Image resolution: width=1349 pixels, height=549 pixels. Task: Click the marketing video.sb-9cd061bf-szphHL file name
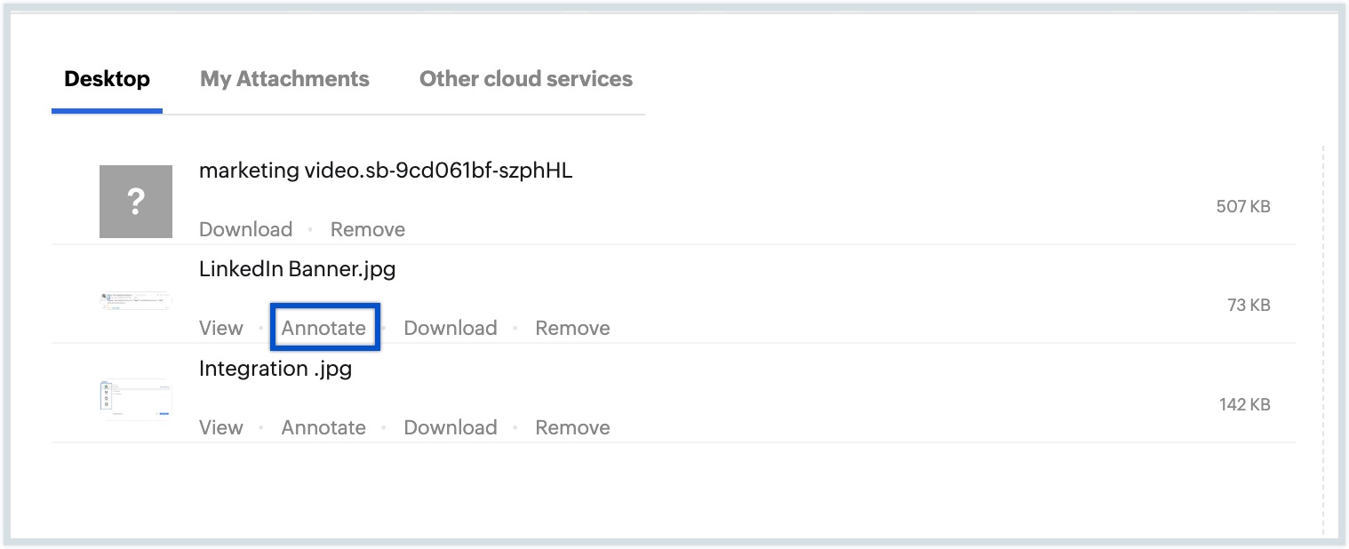click(x=386, y=171)
